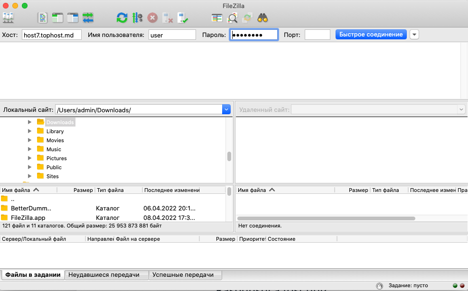The image size is (468, 291).
Task: Click the Сервер/Локальный файл column header
Action: point(43,239)
